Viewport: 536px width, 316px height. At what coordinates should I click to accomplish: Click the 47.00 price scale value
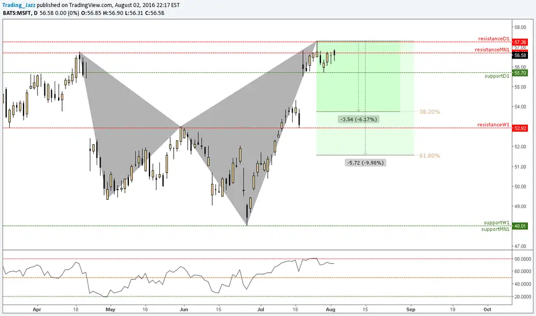pos(520,246)
